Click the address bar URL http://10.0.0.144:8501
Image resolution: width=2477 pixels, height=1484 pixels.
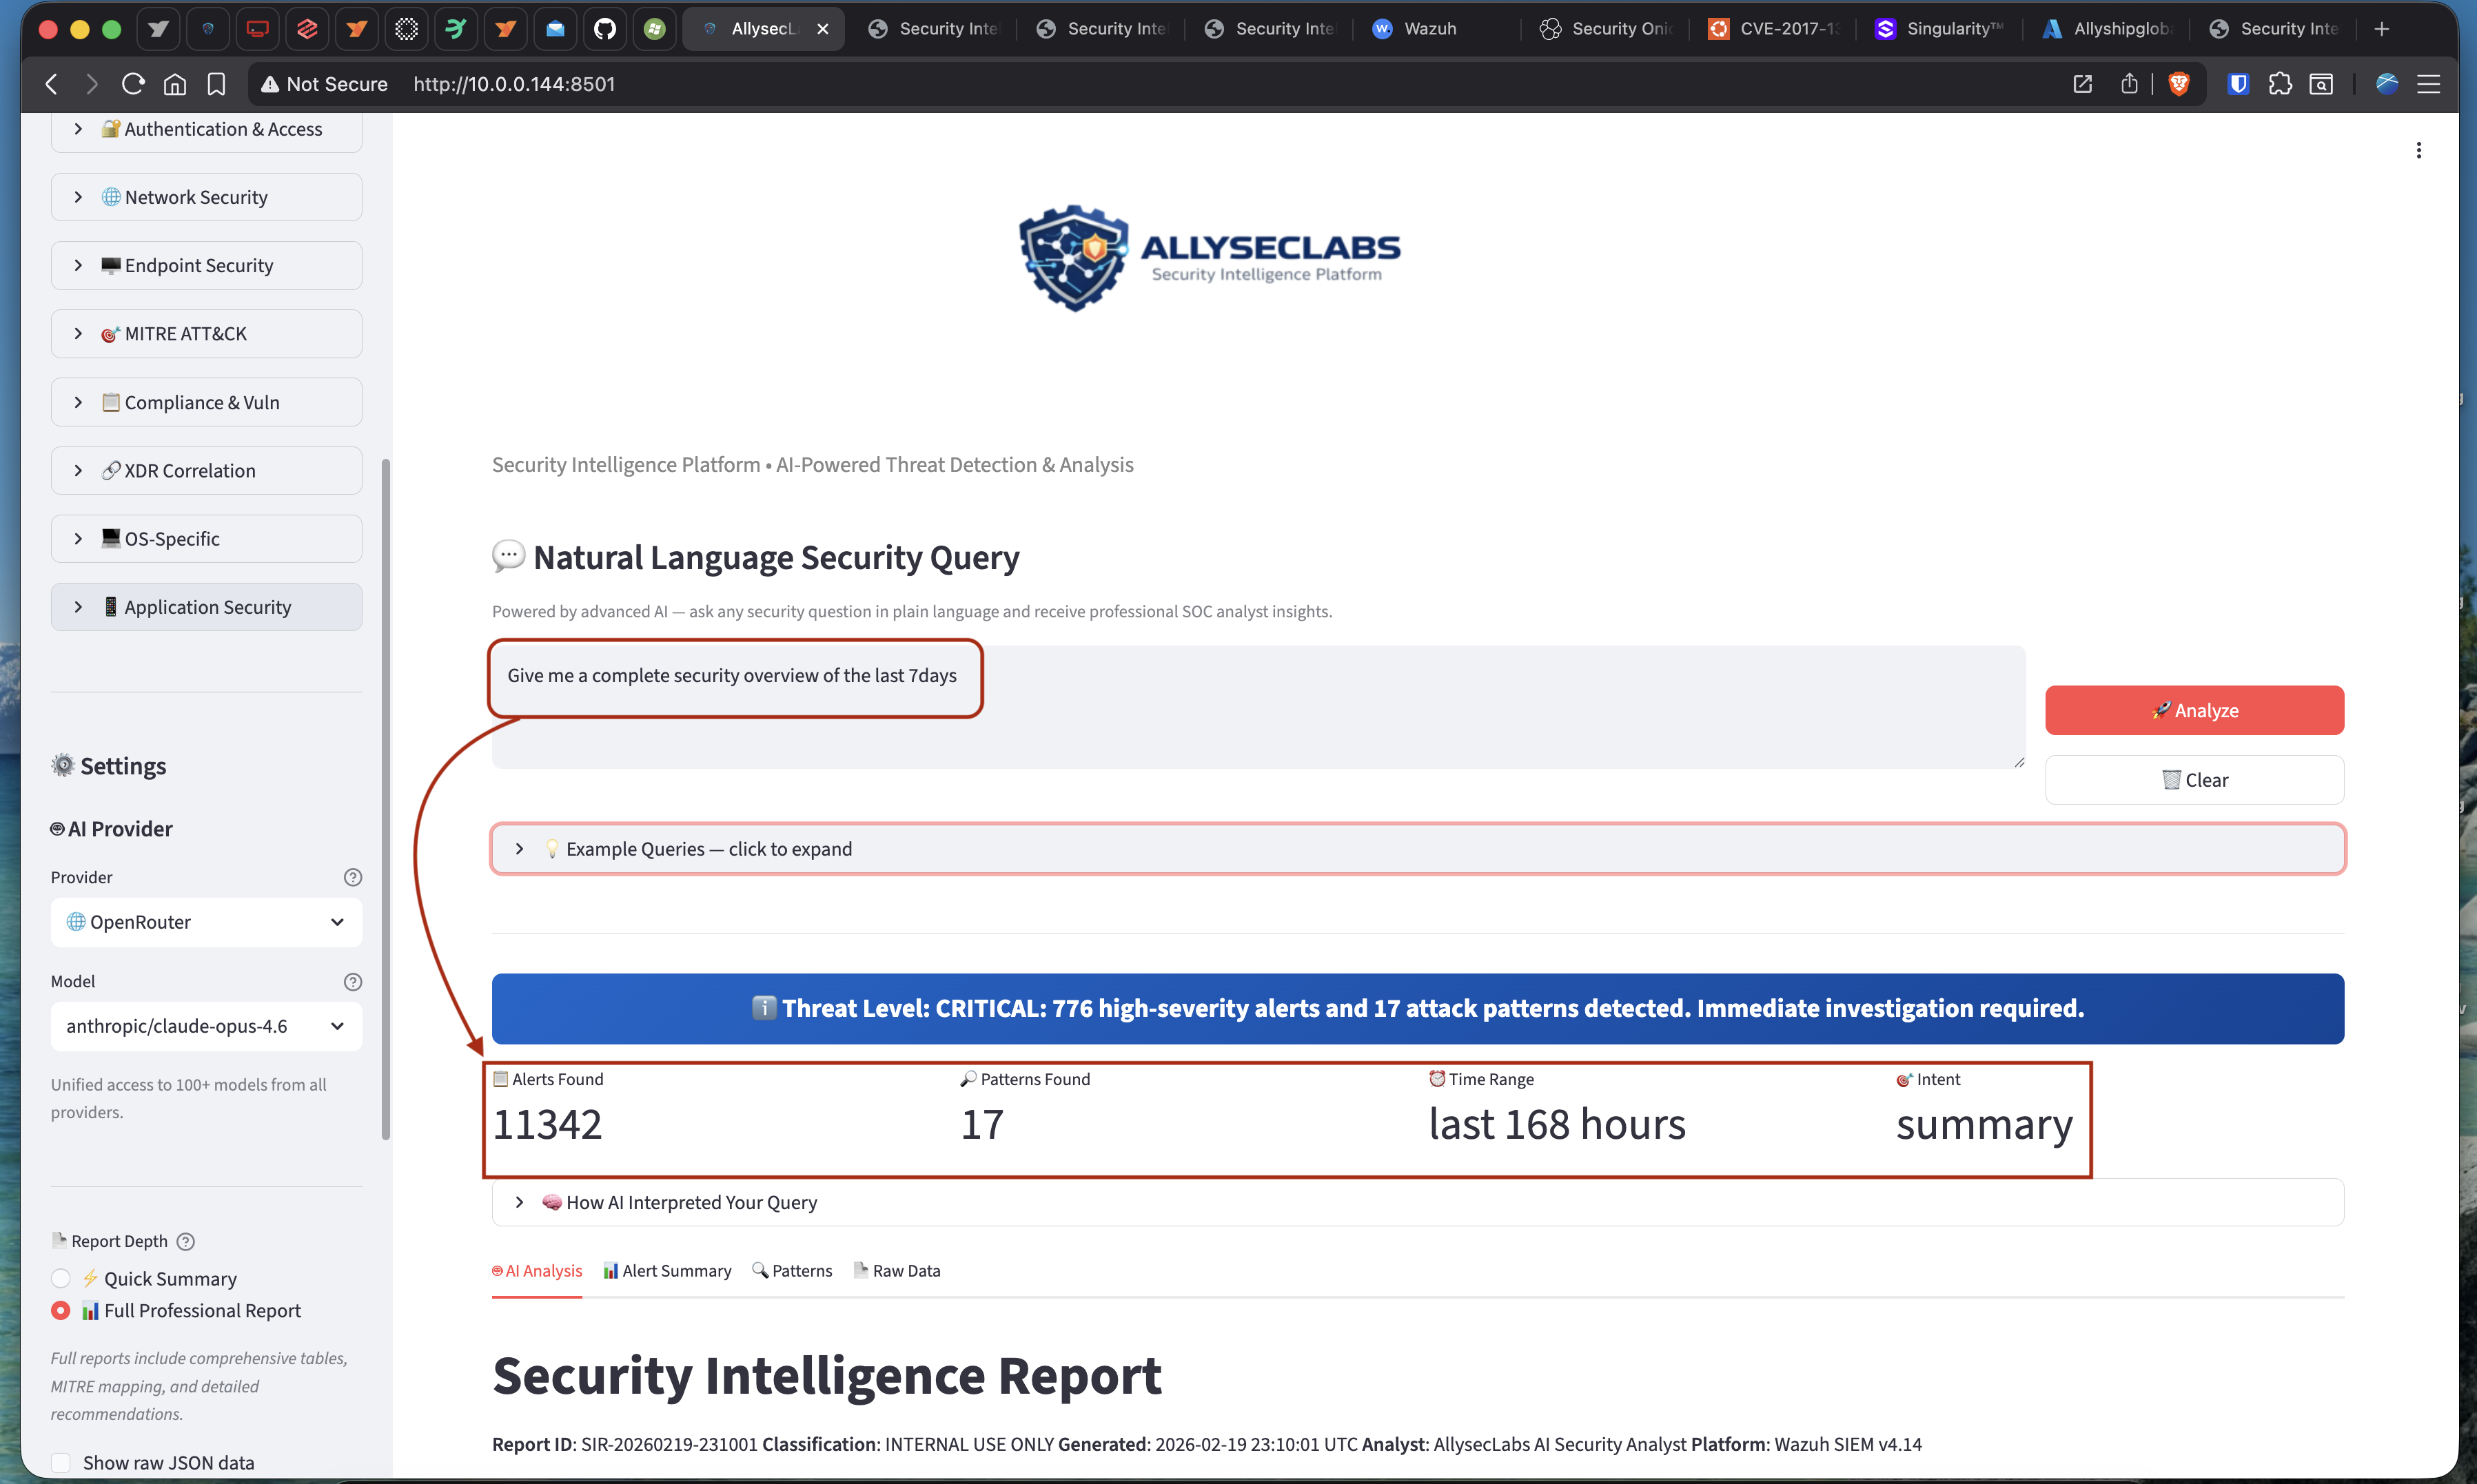click(514, 84)
